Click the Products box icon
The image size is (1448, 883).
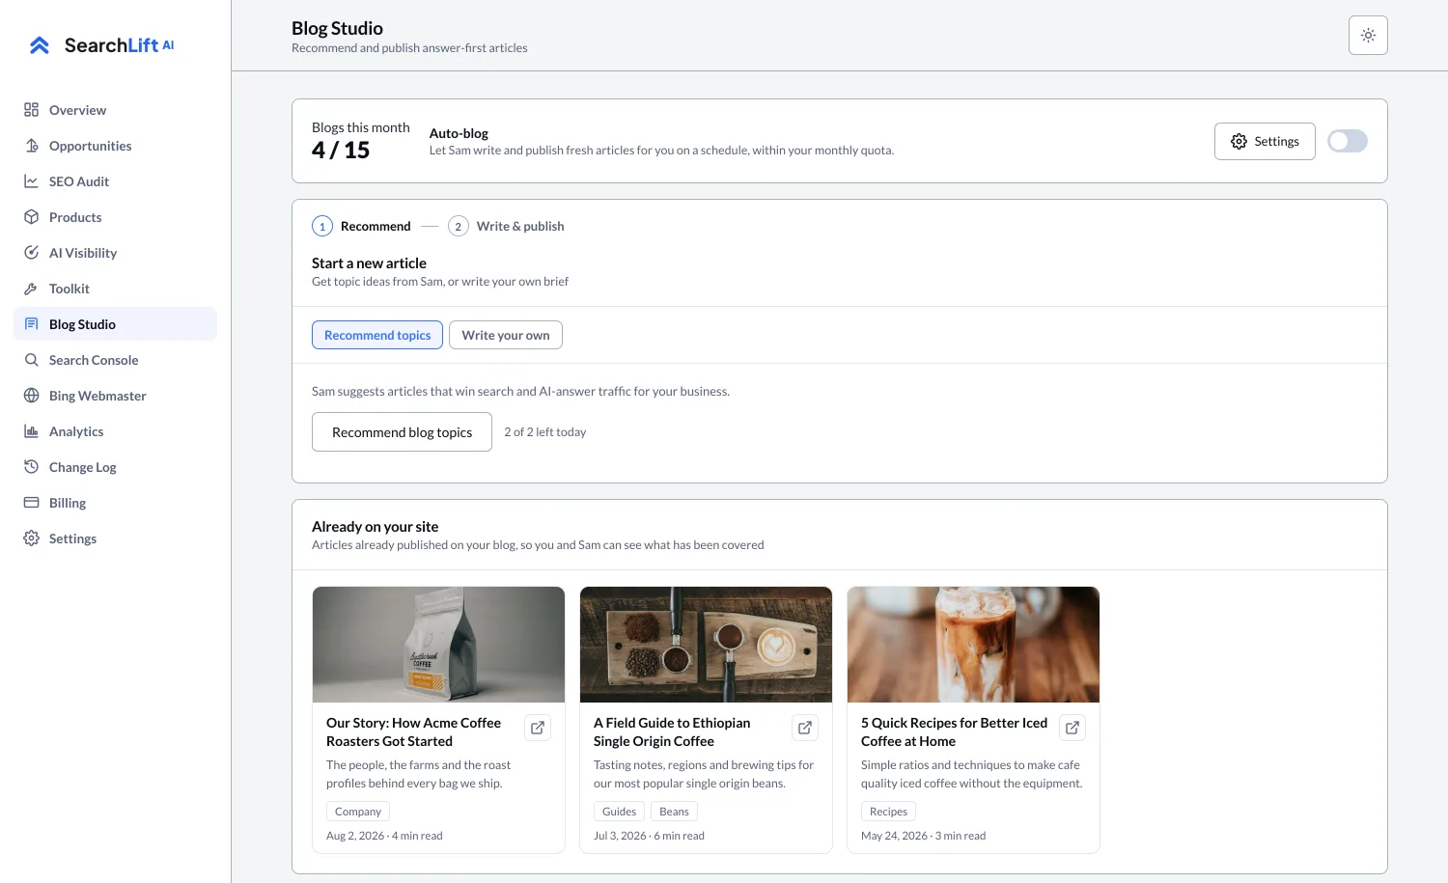pyautogui.click(x=32, y=217)
